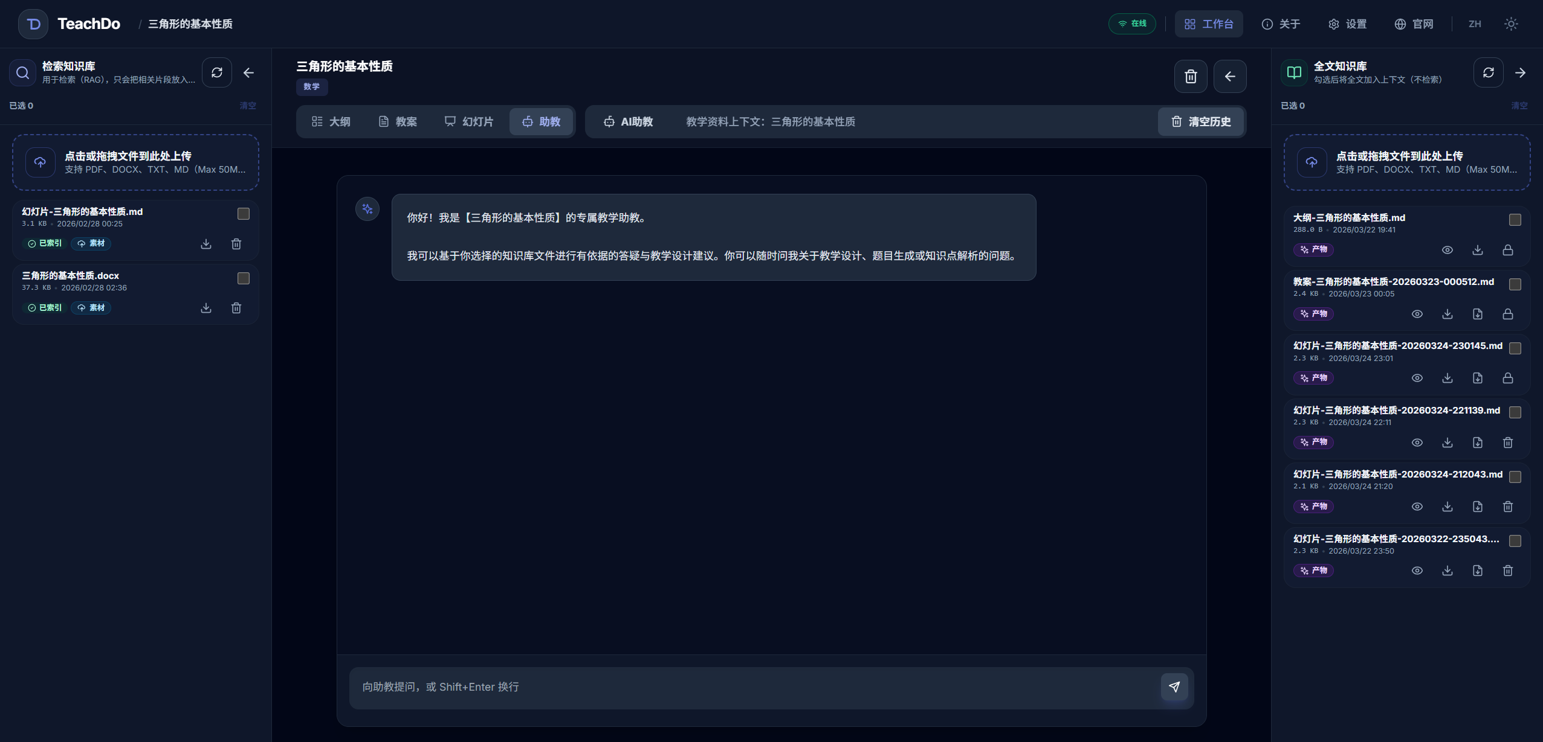
Task: Check the checkbox for 三角形的基本性质.docx
Action: [x=244, y=278]
